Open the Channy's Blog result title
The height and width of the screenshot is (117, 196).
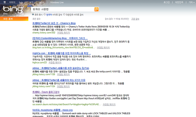54,23
